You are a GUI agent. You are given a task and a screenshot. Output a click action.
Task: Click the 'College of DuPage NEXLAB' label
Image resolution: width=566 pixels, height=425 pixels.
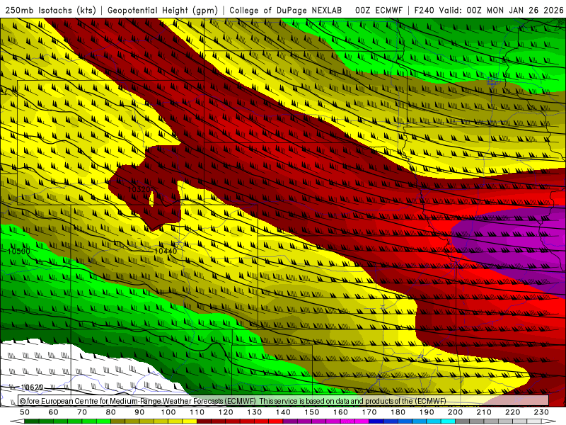pyautogui.click(x=286, y=10)
